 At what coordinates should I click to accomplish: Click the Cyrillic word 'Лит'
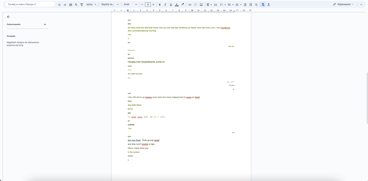(x=129, y=24)
